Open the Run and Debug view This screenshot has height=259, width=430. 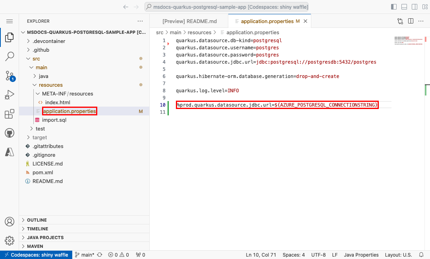(x=10, y=95)
